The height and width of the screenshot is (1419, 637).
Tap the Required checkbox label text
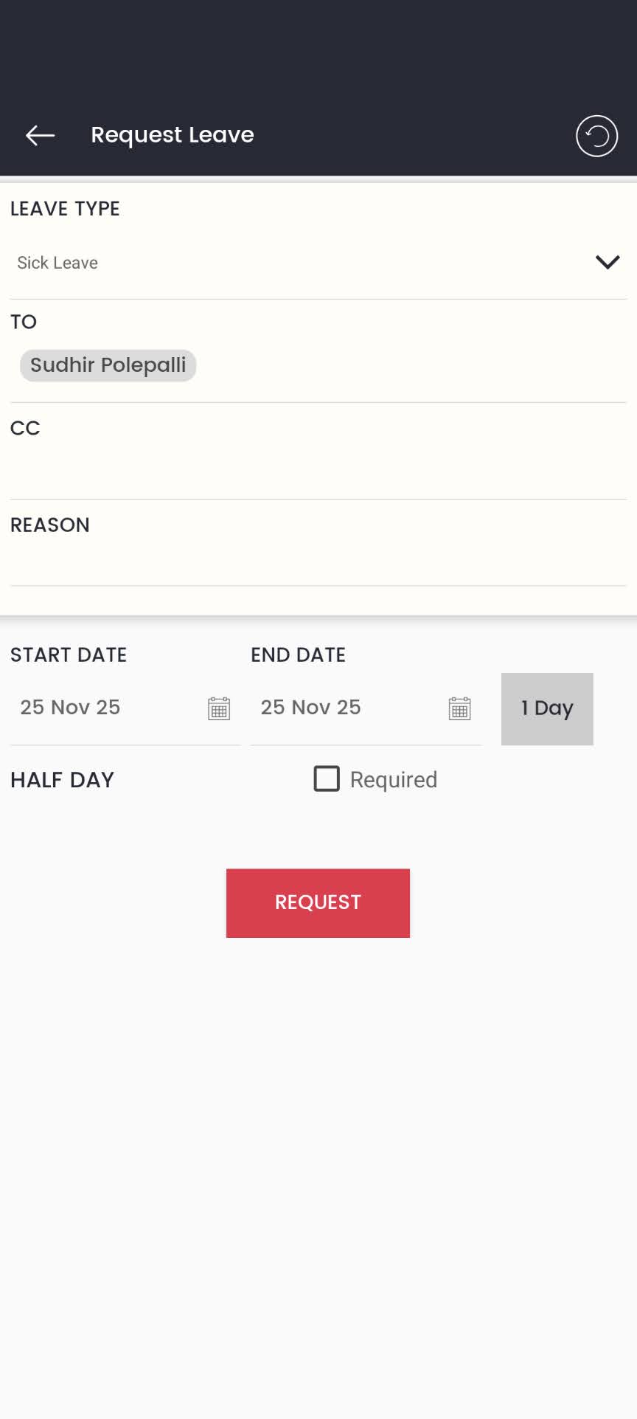[393, 780]
